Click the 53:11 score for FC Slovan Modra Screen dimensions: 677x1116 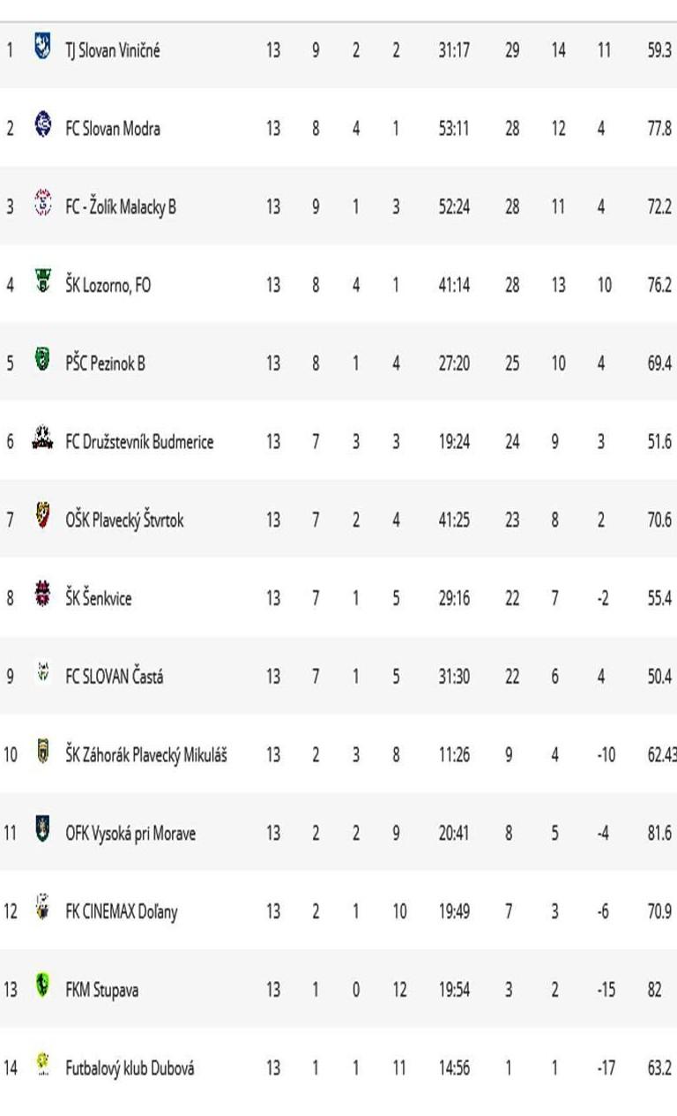454,129
